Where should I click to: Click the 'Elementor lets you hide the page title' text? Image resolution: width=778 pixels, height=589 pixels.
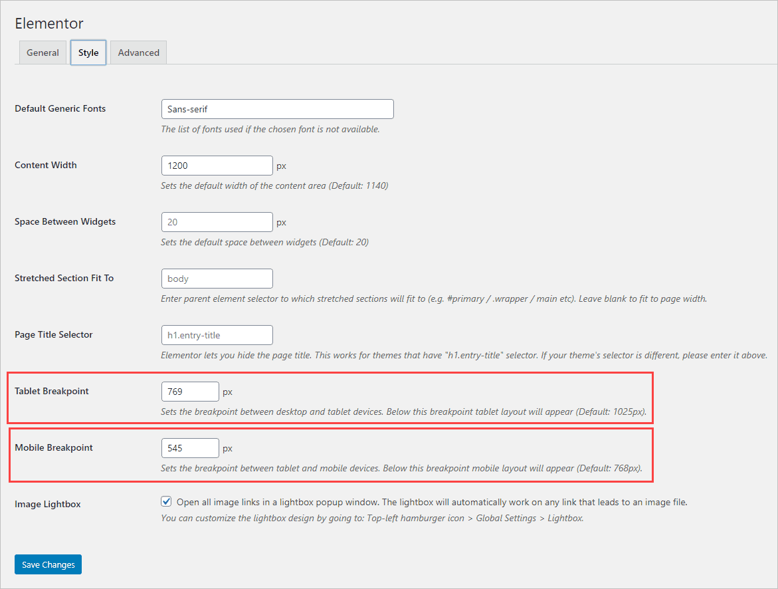point(464,356)
